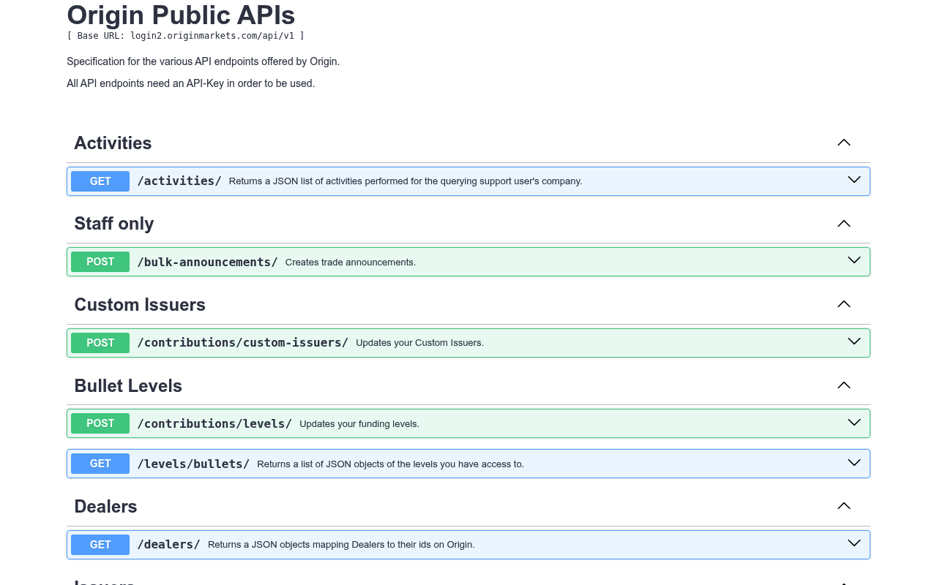Click the Staff only section heading
This screenshot has width=937, height=585.
114,223
